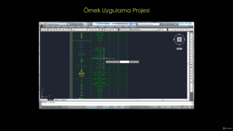This screenshot has width=233, height=131.
Task: Disable OSNAP in status bar
Action: click(x=94, y=107)
